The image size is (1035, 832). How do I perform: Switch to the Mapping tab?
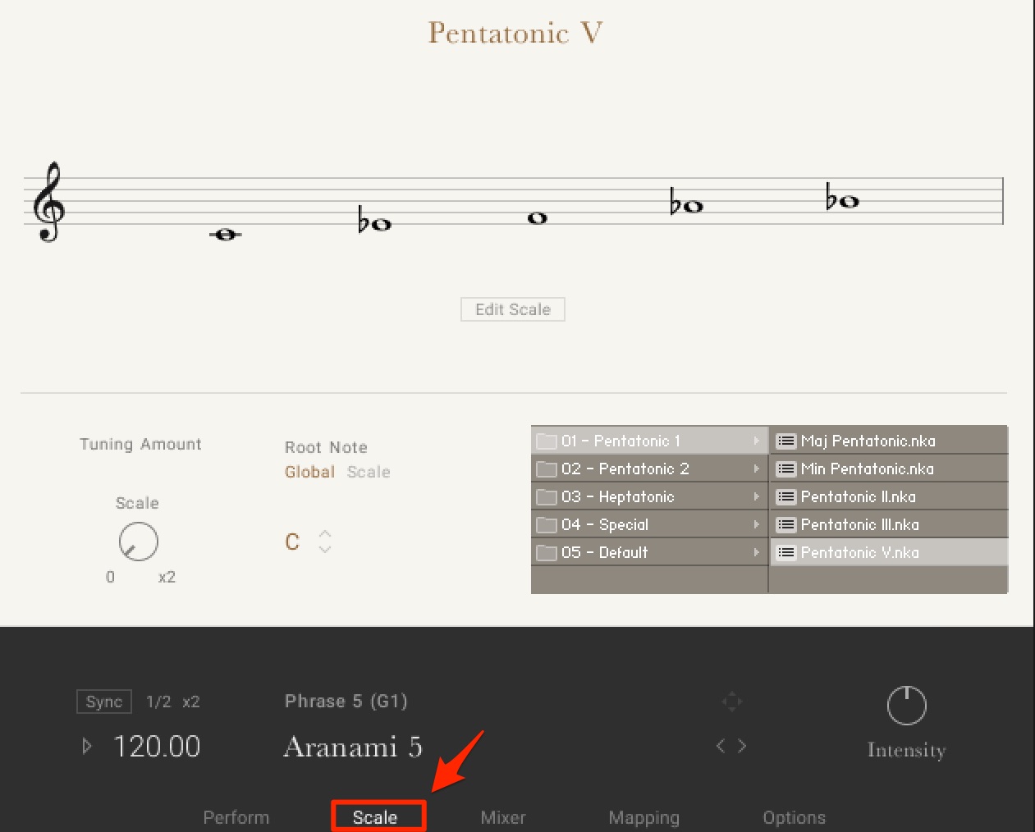644,817
